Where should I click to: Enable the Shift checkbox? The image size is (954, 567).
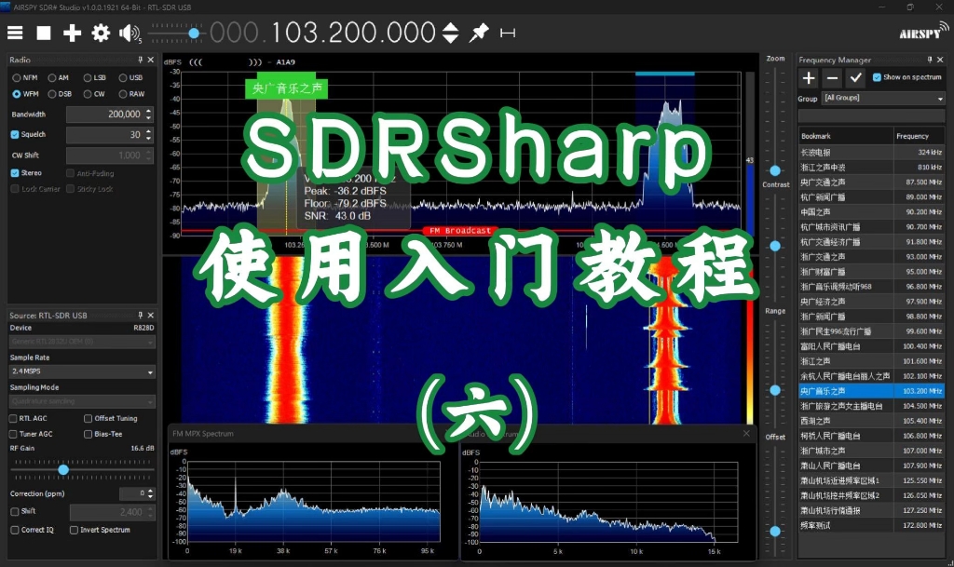(15, 512)
